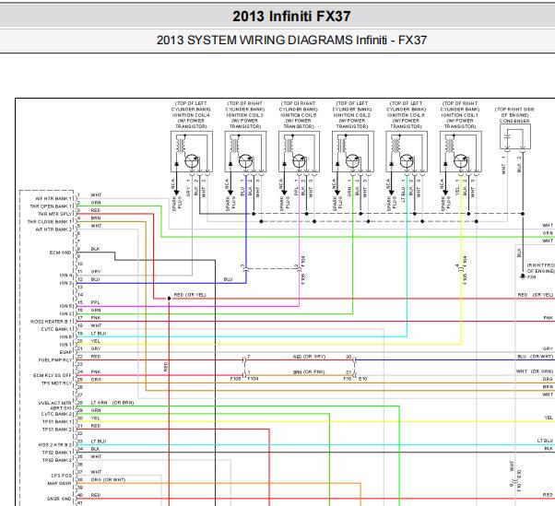The image size is (555, 506).
Task: Click the "THR MTR SPLY" pin label
Action: 55,214
